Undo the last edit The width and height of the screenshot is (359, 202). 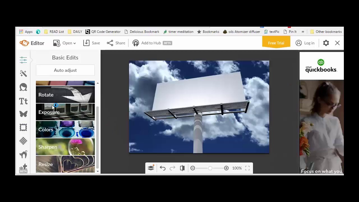(x=163, y=168)
